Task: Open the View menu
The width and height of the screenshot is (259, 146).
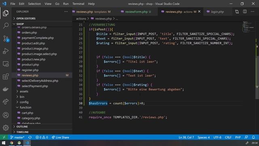Action: (x=48, y=4)
